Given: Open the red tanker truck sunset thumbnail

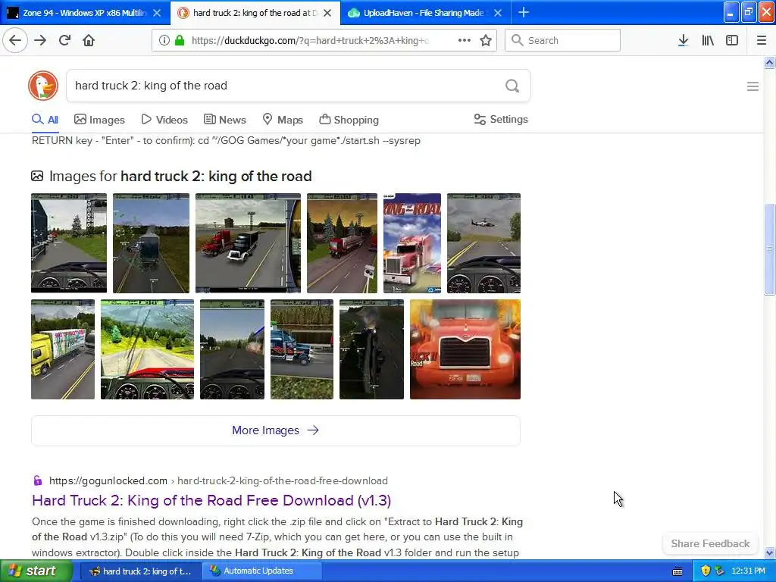Looking at the screenshot, I should pos(342,243).
